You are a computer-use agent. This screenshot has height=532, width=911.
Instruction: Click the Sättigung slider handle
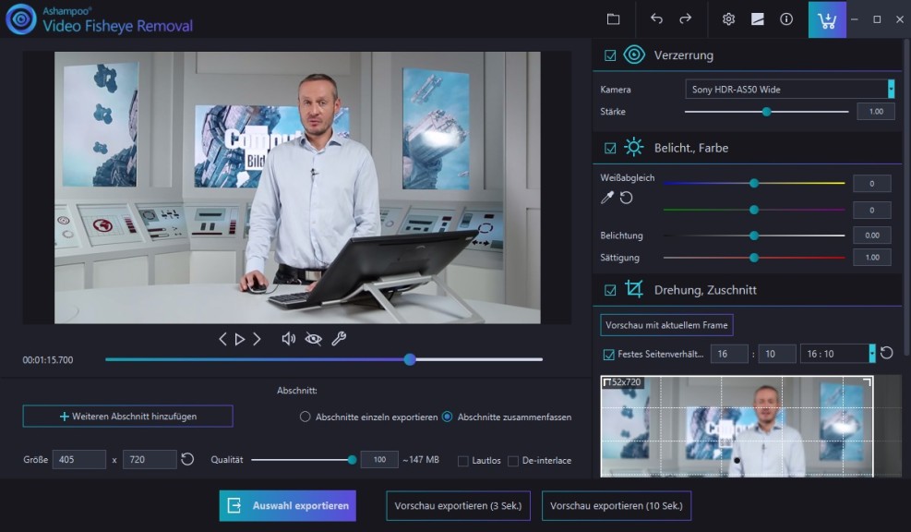(754, 258)
